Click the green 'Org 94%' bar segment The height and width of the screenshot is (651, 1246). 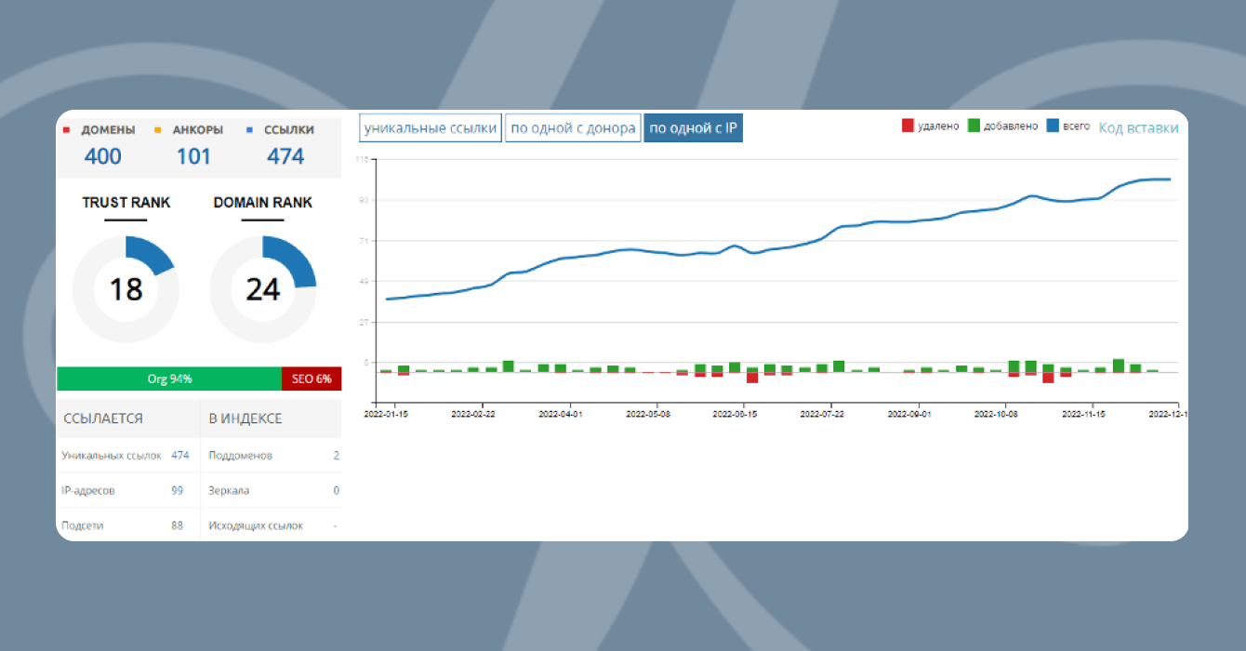[169, 379]
